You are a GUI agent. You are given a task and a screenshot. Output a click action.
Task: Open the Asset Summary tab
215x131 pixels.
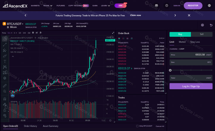[x=51, y=126]
